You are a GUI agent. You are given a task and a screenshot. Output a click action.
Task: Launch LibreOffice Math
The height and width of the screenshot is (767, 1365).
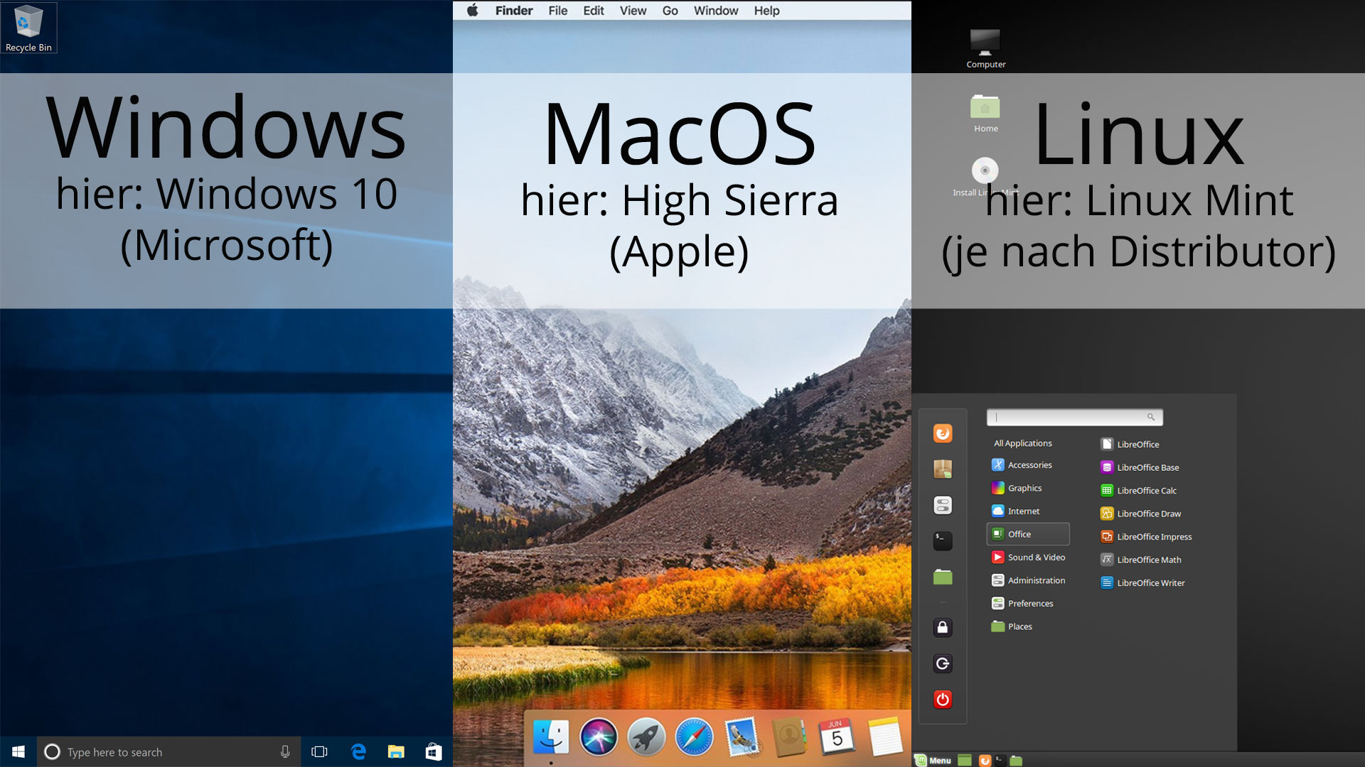[1141, 560]
